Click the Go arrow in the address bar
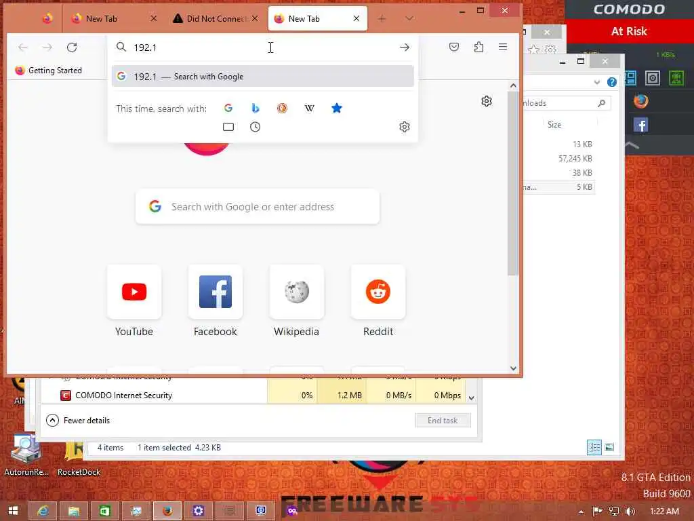 pos(404,47)
